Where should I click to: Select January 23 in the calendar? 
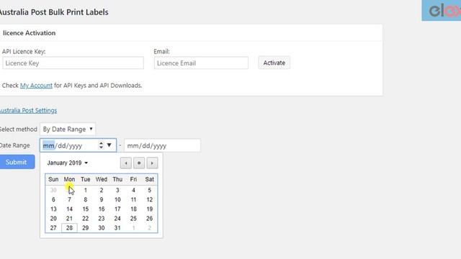coord(102,219)
